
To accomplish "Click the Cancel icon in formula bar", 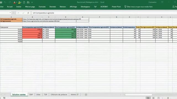I will (18, 13).
